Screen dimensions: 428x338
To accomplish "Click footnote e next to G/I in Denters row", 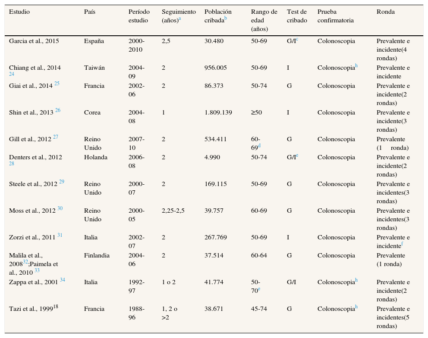I will [297, 155].
